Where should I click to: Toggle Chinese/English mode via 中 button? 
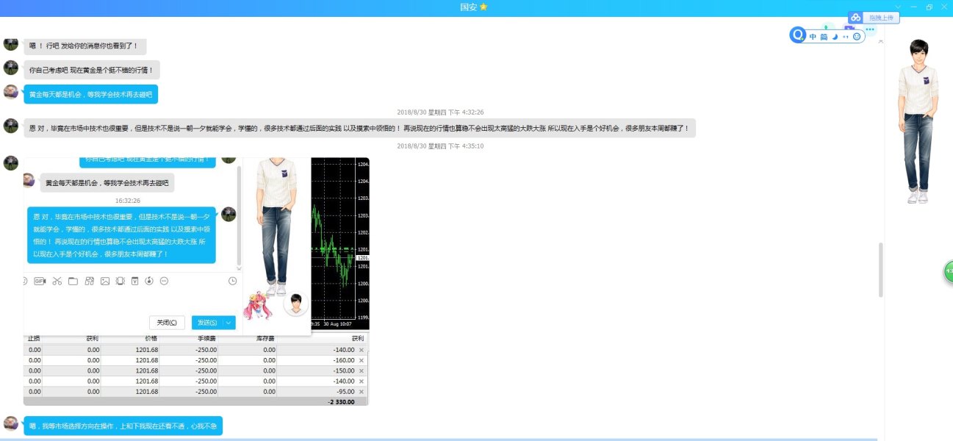[x=813, y=37]
